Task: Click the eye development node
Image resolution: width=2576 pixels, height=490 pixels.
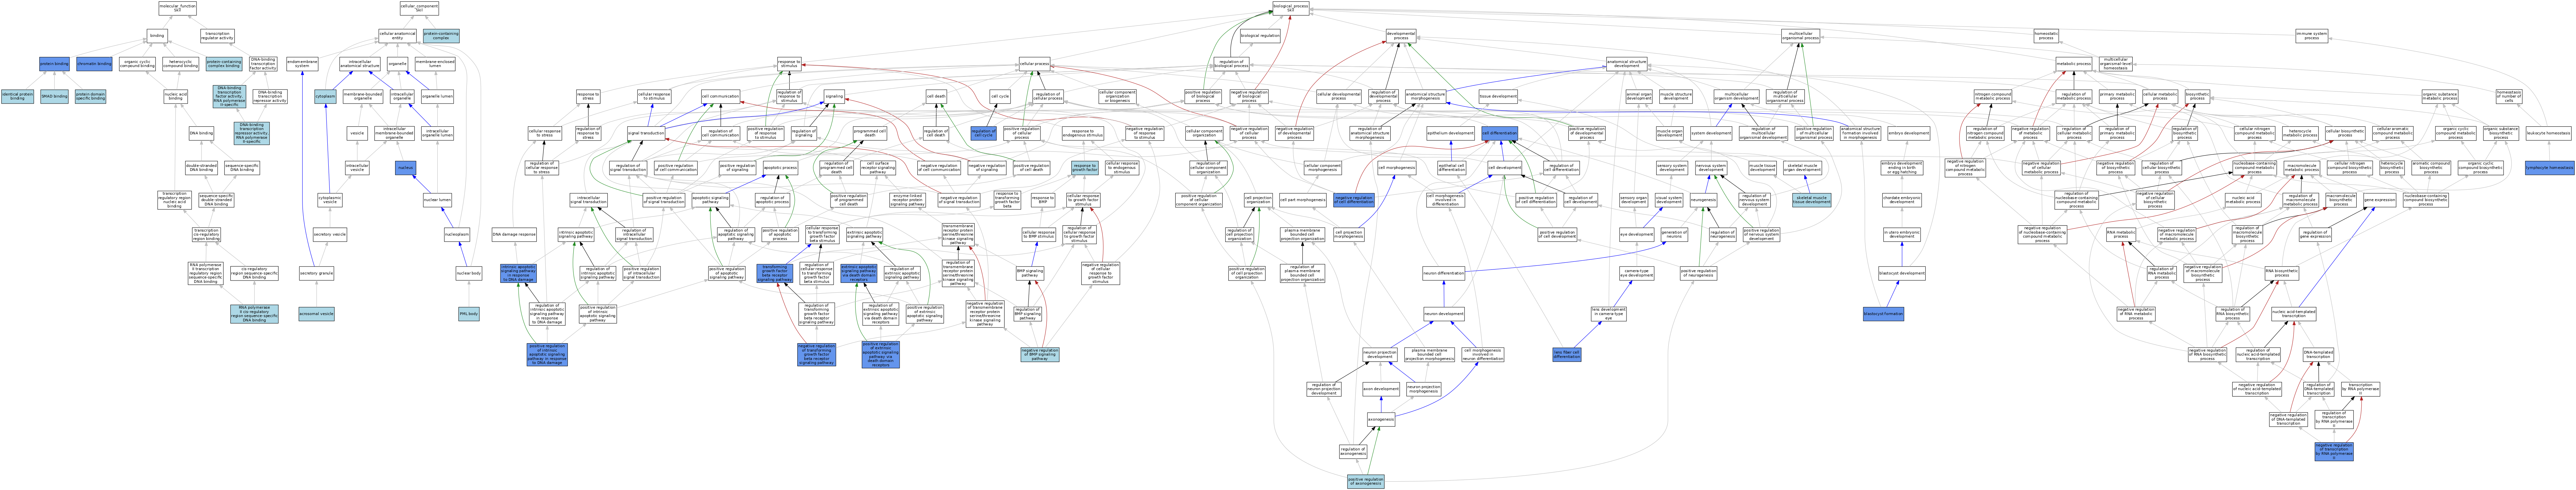Action: pos(1636,235)
